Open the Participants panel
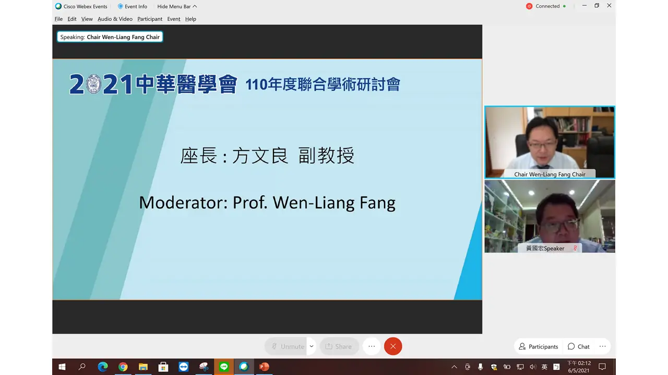668x375 pixels. [x=538, y=346]
